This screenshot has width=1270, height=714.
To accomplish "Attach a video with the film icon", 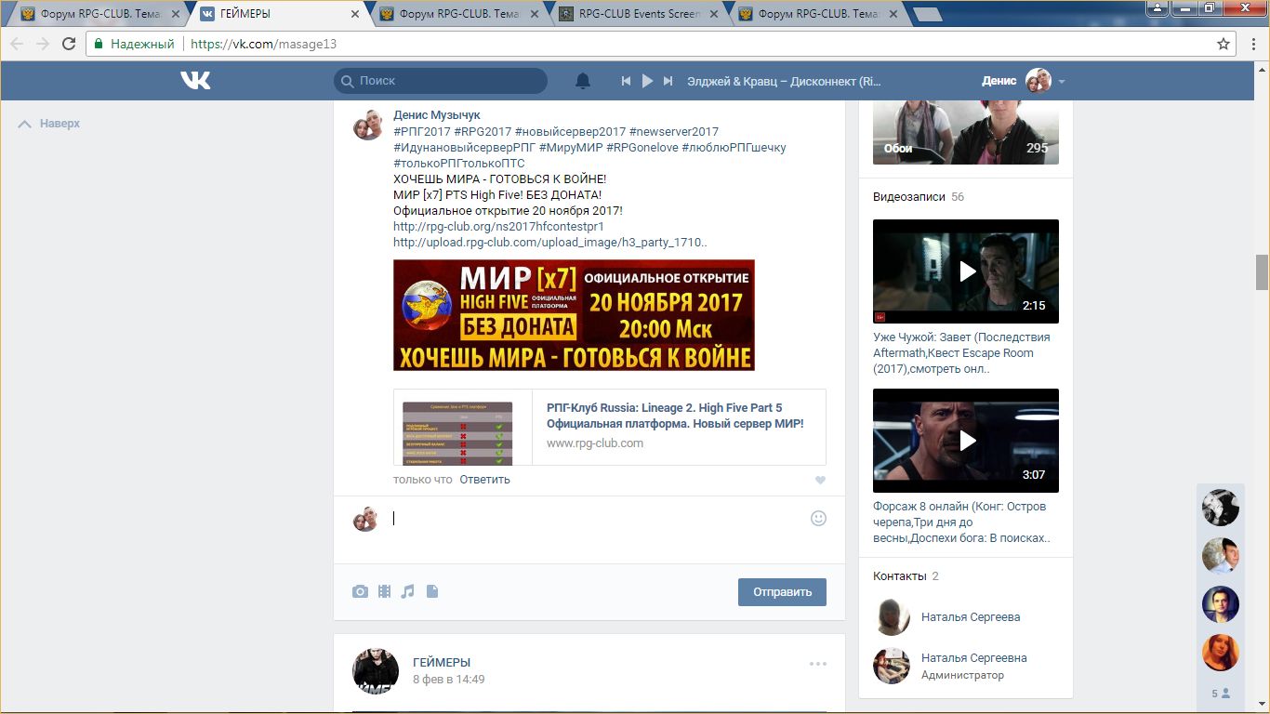I will tap(384, 591).
